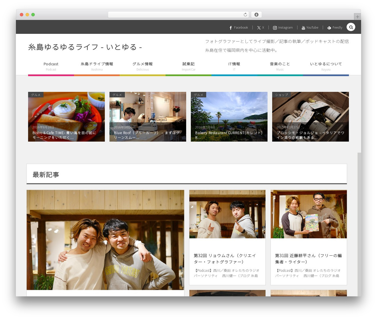This screenshot has width=377, height=319.
Task: Open 第31回 近藤耕平さん article title
Action: click(x=308, y=259)
